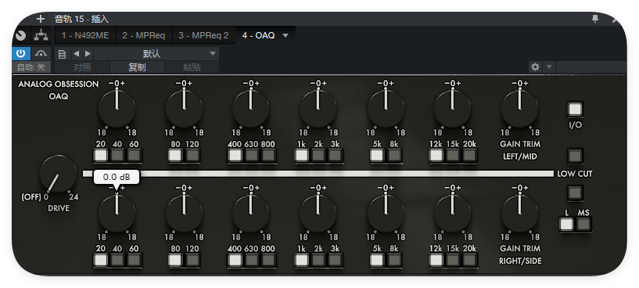
Task: Click the 0.0 dB value tooltip
Action: [x=117, y=177]
